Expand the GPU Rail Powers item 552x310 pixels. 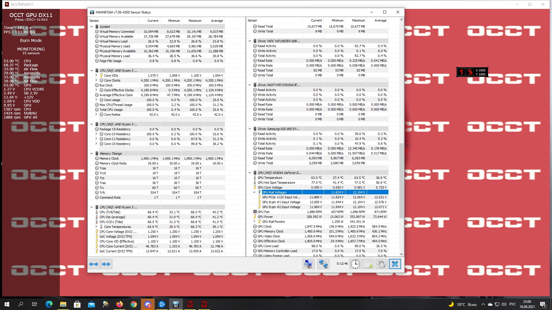(254, 222)
